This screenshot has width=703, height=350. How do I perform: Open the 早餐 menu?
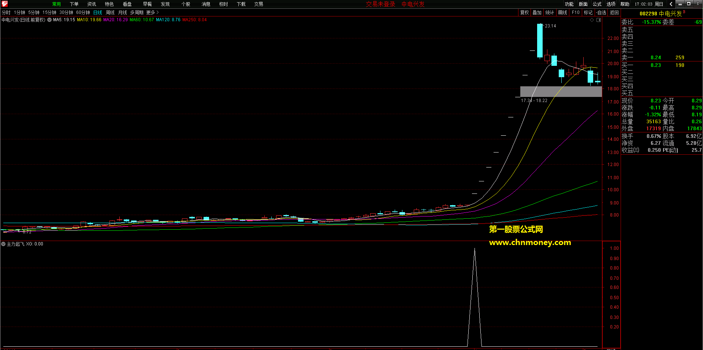coord(147,4)
